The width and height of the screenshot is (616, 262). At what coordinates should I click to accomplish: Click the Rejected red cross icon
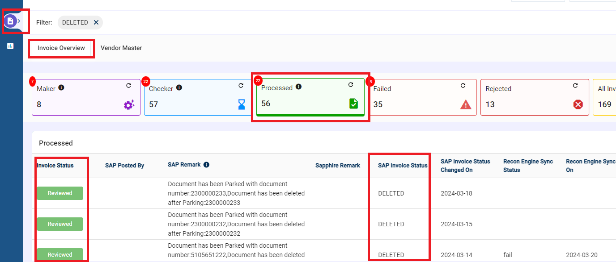(578, 104)
